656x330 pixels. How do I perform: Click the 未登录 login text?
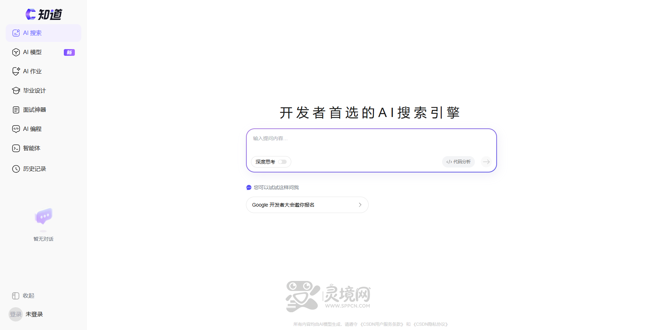[x=34, y=314]
